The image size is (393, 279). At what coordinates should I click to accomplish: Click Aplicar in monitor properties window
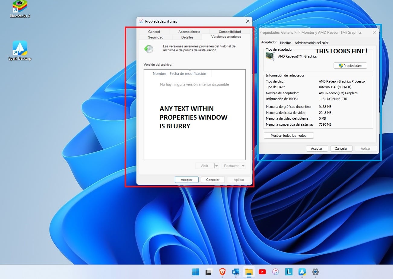point(366,149)
